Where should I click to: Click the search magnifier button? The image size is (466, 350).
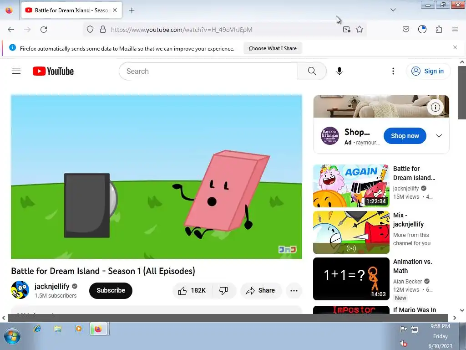[312, 71]
